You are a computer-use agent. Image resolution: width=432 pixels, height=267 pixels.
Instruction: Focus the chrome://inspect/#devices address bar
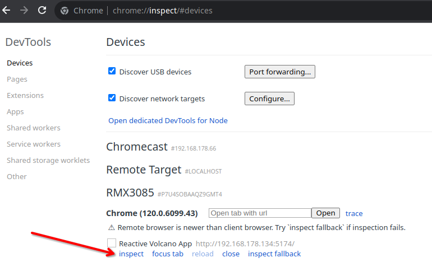[163, 11]
